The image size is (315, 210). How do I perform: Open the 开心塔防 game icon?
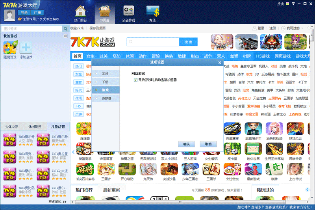click(127, 169)
